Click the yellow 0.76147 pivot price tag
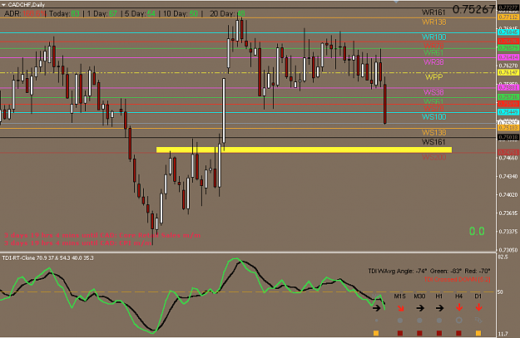Viewport: 520px width, 338px height. (508, 72)
